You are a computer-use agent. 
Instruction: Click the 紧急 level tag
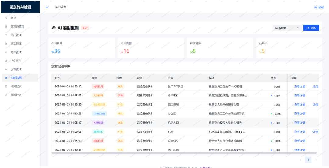tap(120, 96)
